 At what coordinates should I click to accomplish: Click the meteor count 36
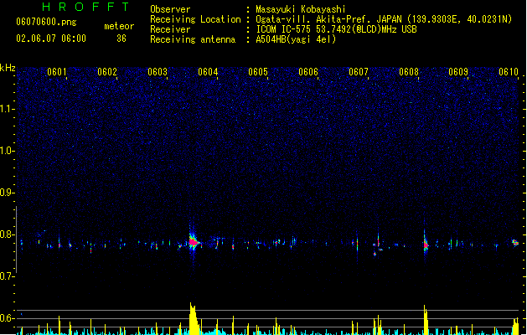(121, 39)
